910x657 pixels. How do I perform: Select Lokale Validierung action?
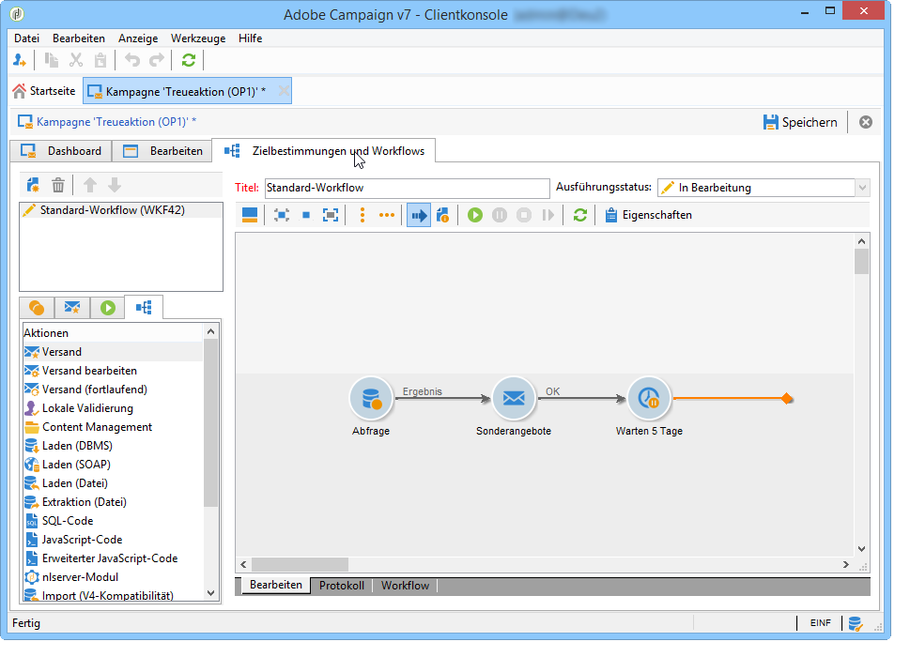[113, 408]
